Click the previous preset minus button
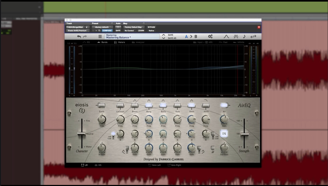This screenshot has width=328, height=186. [x=93, y=31]
